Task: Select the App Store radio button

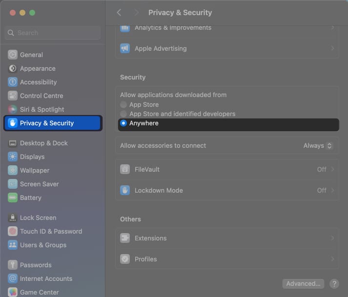Action: coord(123,104)
